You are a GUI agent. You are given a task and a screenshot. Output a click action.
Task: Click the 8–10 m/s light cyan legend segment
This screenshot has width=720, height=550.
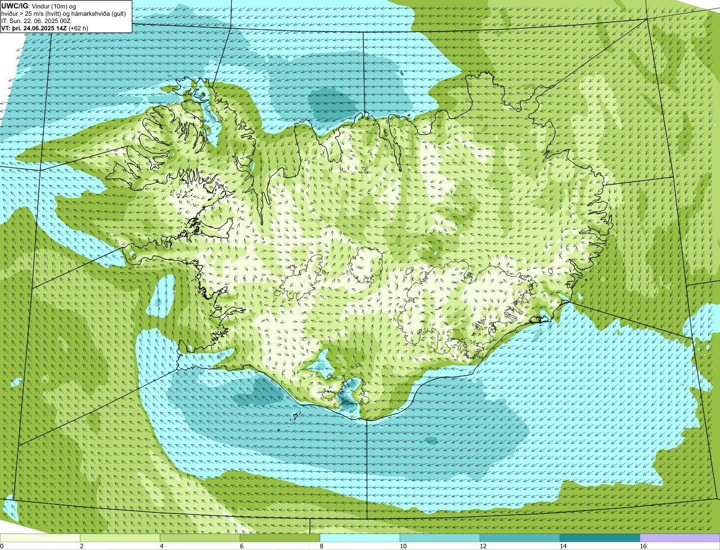coord(360,538)
